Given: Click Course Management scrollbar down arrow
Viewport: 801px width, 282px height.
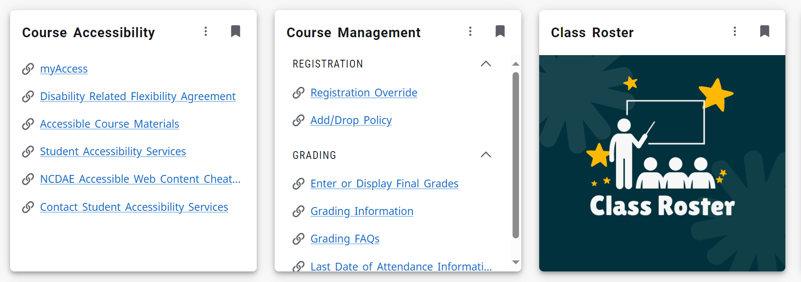Looking at the screenshot, I should click(516, 262).
